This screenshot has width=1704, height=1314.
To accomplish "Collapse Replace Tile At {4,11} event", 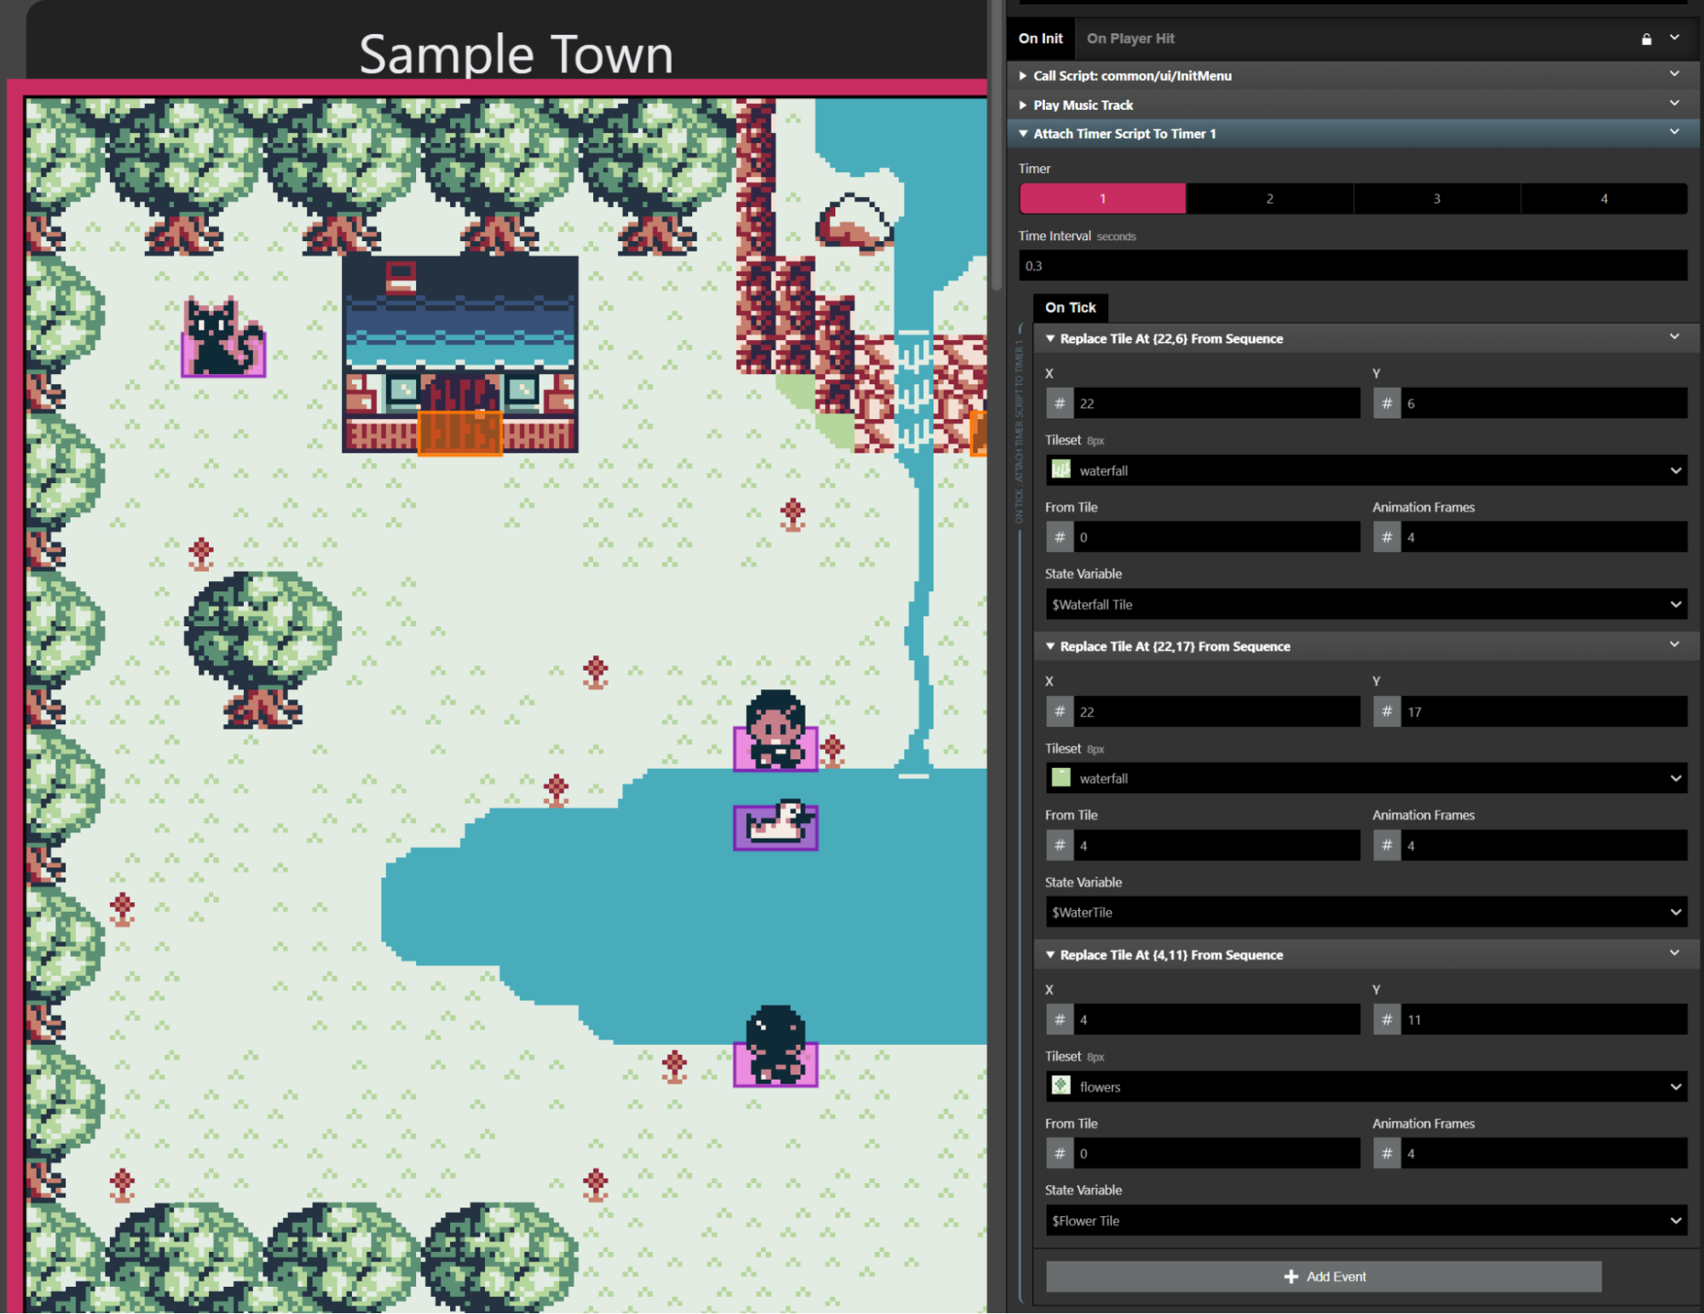I will pyautogui.click(x=1050, y=955).
